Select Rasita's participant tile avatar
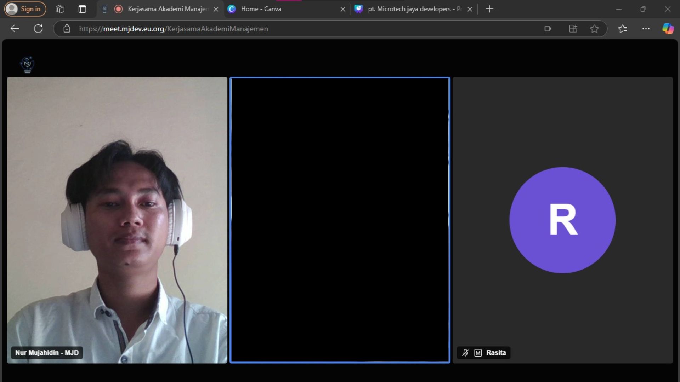This screenshot has width=680, height=382. click(562, 220)
